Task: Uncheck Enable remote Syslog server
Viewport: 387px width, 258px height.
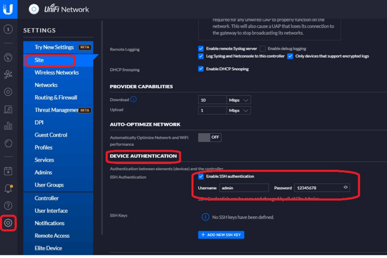Action: (x=201, y=49)
